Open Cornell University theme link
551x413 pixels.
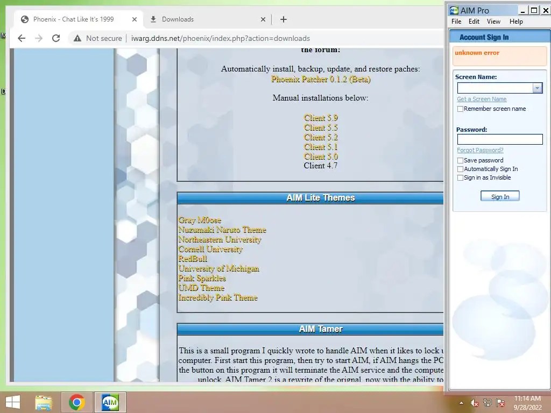tap(210, 250)
